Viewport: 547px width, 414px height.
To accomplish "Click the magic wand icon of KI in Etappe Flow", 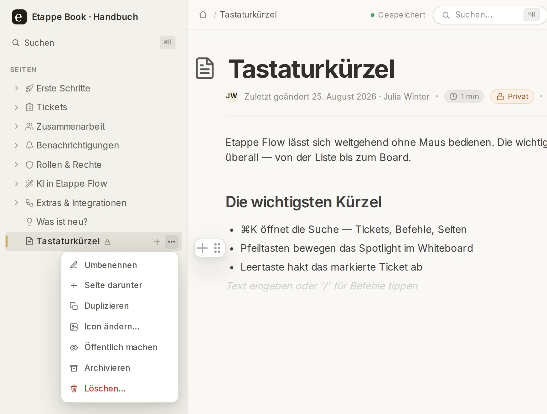I will tap(29, 184).
